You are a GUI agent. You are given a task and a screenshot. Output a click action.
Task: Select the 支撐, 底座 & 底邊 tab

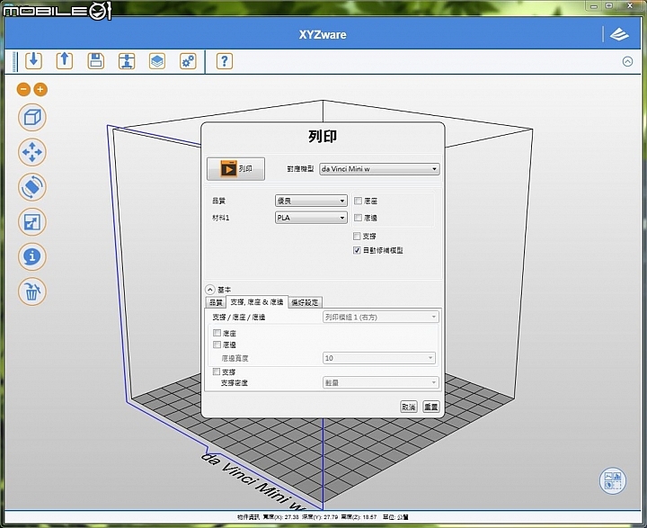[x=257, y=301]
